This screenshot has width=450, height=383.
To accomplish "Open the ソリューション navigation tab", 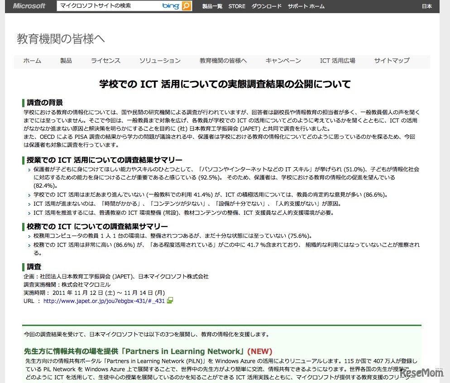I will (x=160, y=61).
